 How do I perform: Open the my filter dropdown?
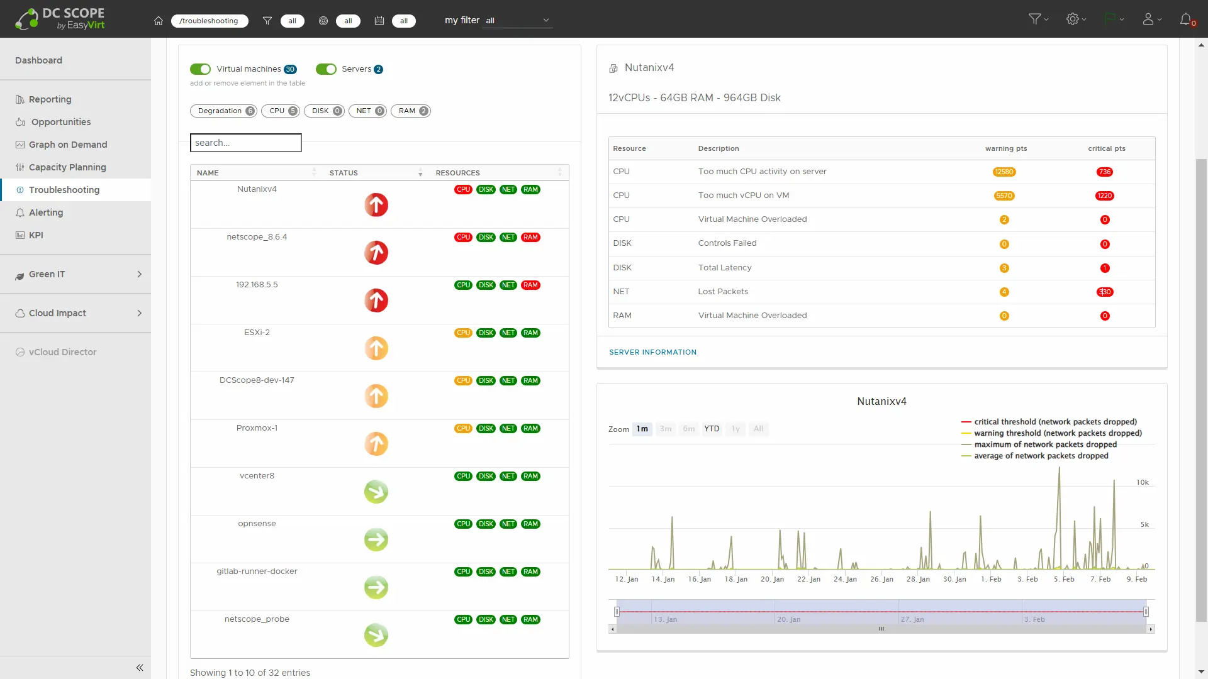pyautogui.click(x=517, y=21)
